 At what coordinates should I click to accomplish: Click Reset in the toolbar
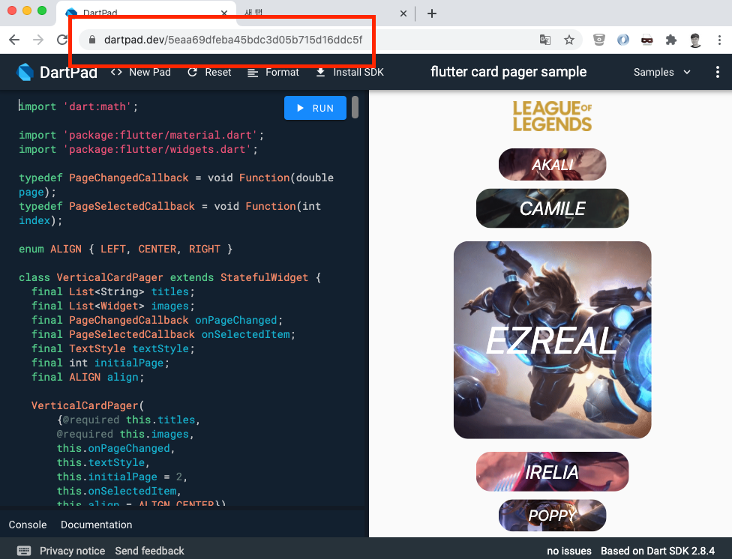click(209, 73)
